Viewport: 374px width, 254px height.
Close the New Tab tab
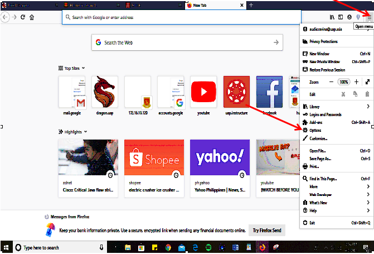[x=241, y=5]
